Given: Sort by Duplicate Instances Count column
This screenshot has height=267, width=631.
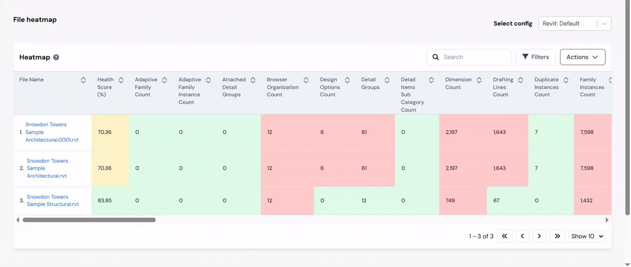Looking at the screenshot, I should [566, 80].
